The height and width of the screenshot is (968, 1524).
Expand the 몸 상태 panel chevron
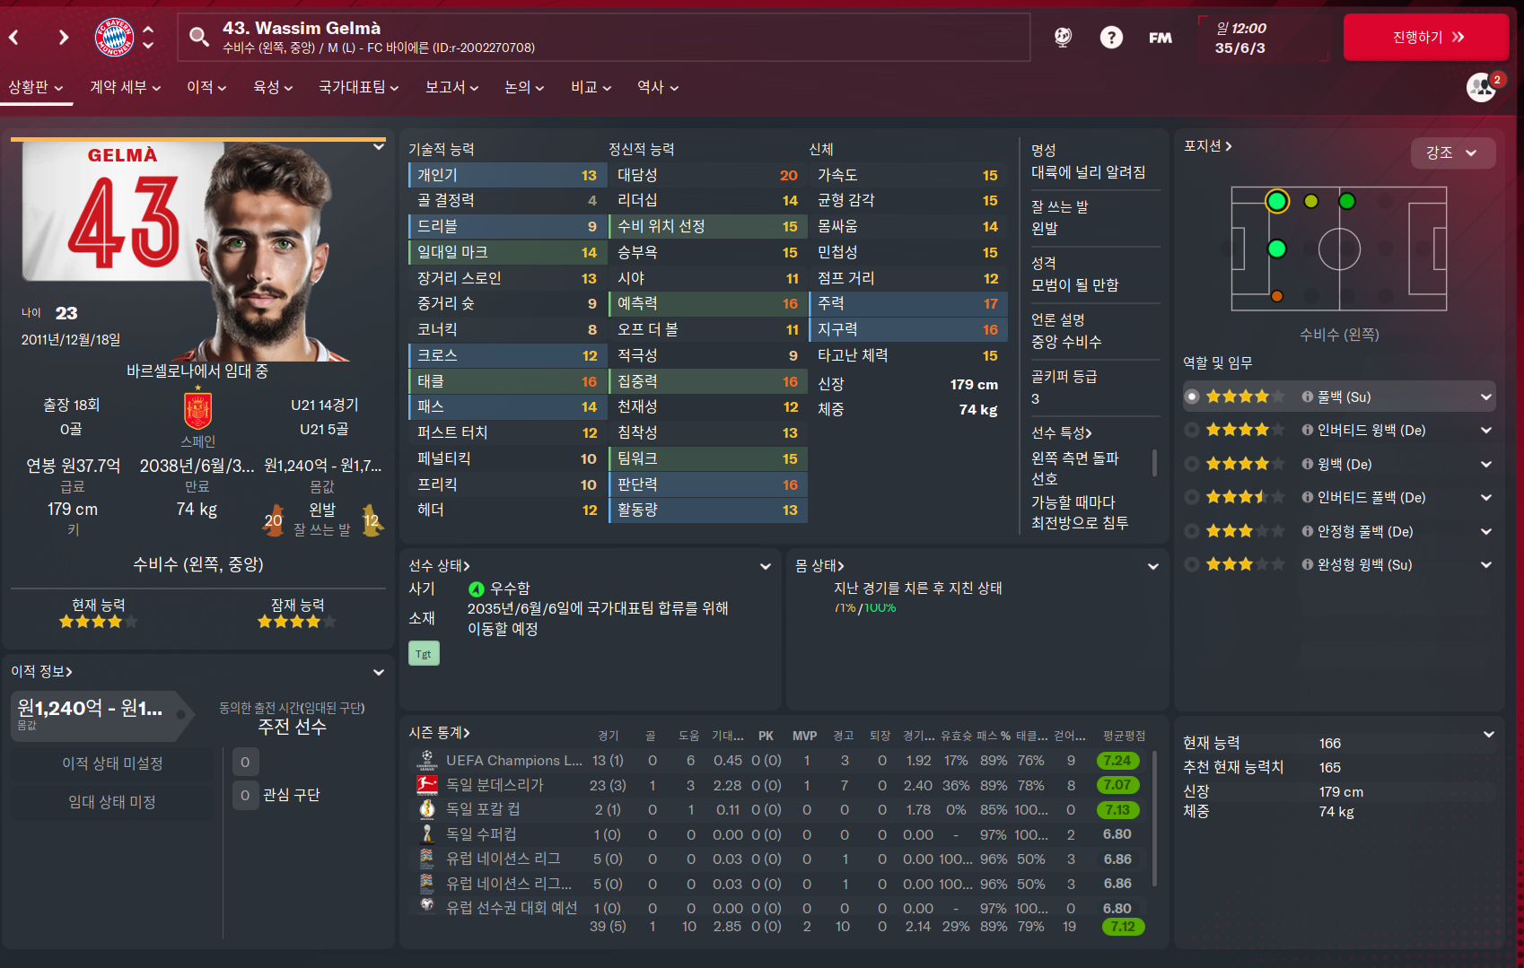tap(1153, 566)
